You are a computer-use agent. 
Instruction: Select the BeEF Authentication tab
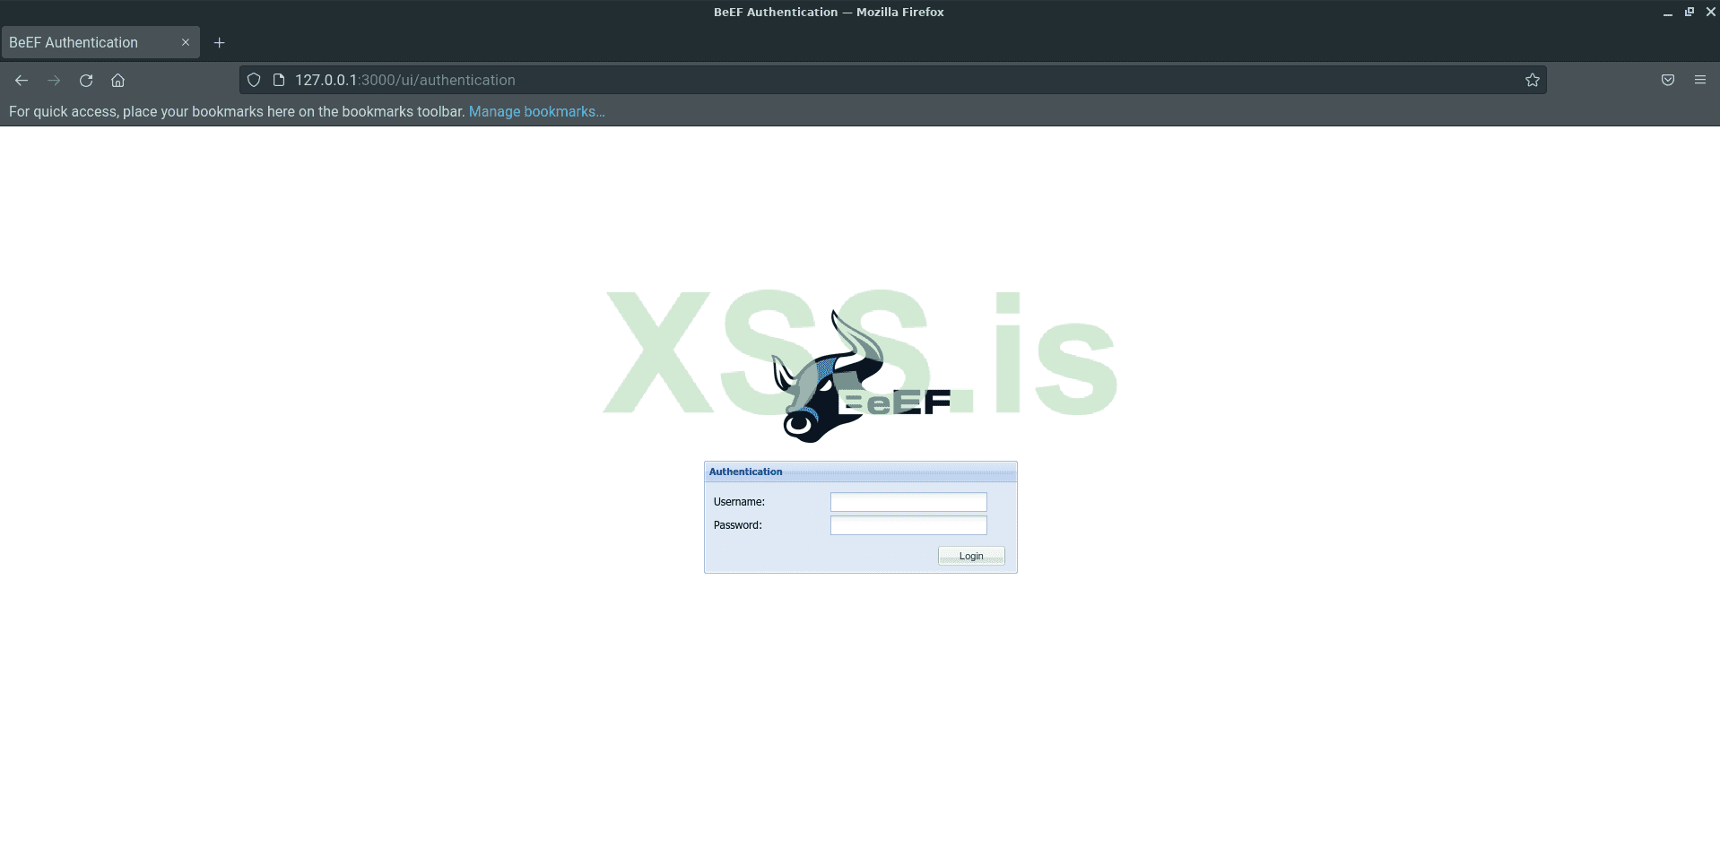[x=100, y=43]
